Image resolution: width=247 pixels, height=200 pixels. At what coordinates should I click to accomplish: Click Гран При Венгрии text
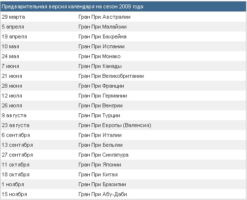pyautogui.click(x=101, y=105)
